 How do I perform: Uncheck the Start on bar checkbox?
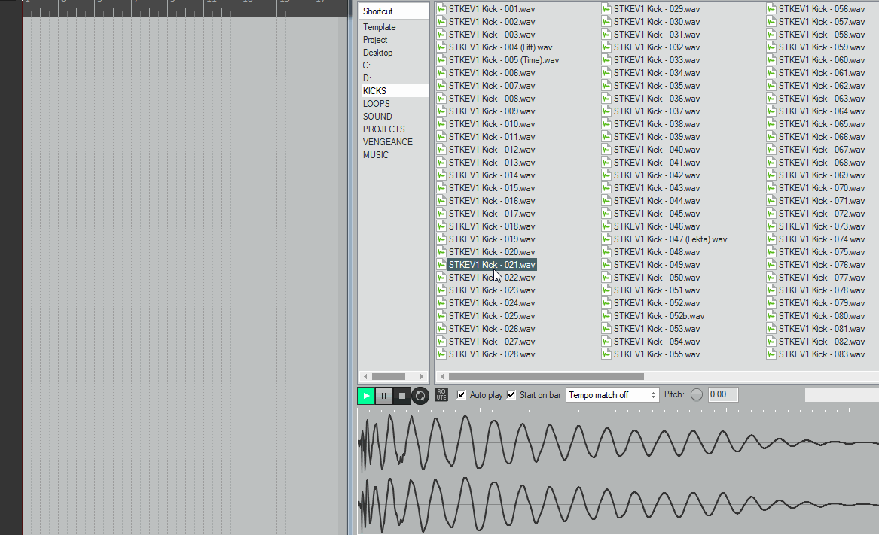pyautogui.click(x=511, y=395)
